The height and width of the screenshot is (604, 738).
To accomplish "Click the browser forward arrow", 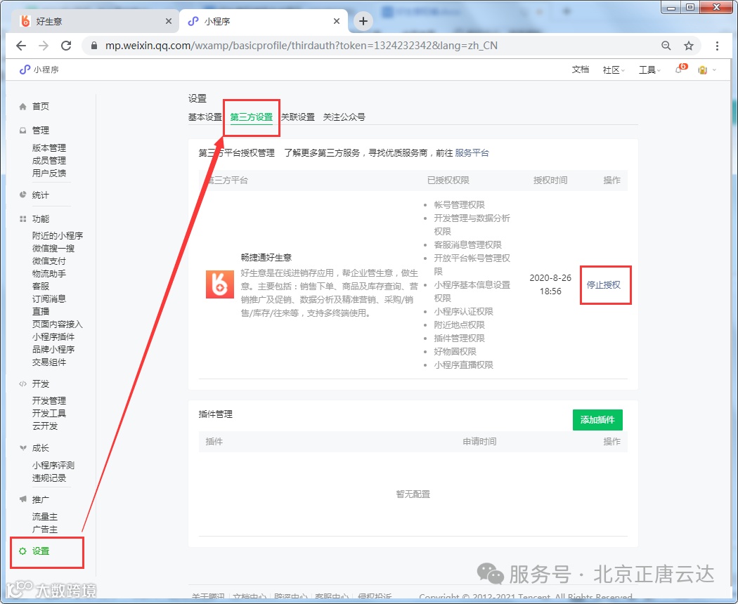I will pyautogui.click(x=44, y=46).
